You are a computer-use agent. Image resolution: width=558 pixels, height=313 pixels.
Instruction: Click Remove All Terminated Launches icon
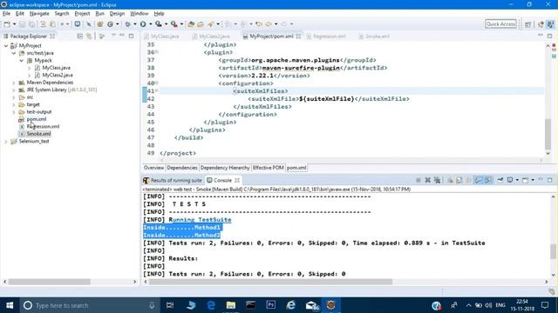(438, 180)
